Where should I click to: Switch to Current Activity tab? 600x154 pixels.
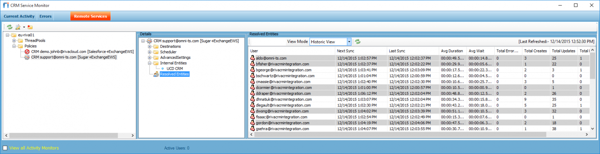[x=19, y=16]
